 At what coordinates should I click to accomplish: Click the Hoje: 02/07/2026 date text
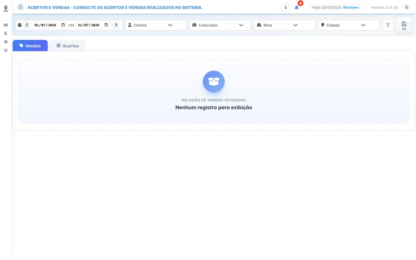pos(327,7)
